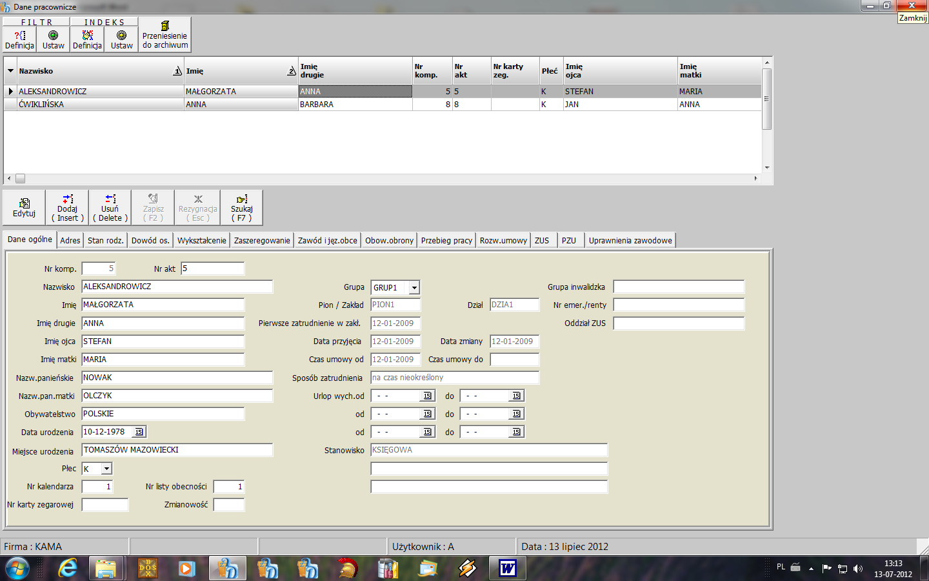Screen dimensions: 929x581
Task: Open calendar for Urlop wych.od start date
Action: 427,396
